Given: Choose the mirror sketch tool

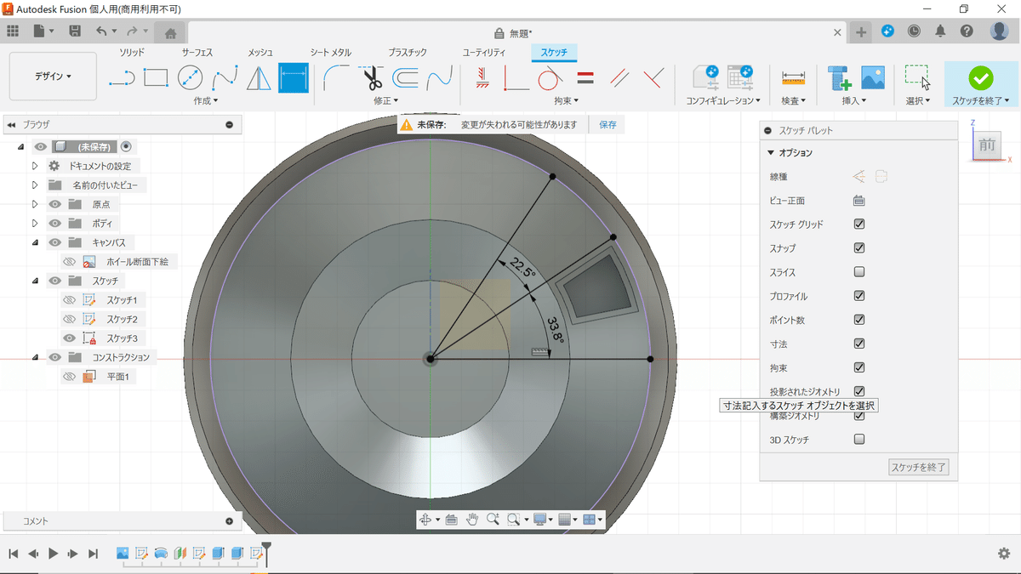Looking at the screenshot, I should [258, 78].
